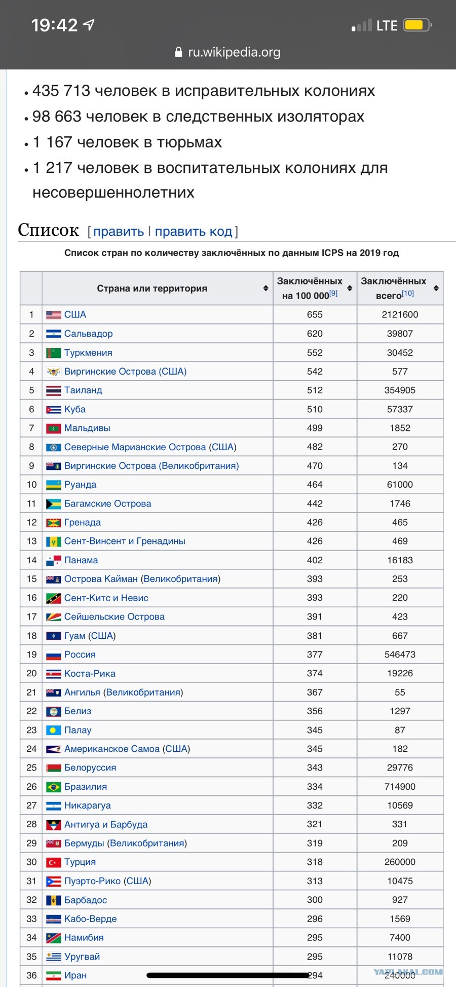
Task: Tap the home indicator bar at bottom
Action: (x=228, y=975)
